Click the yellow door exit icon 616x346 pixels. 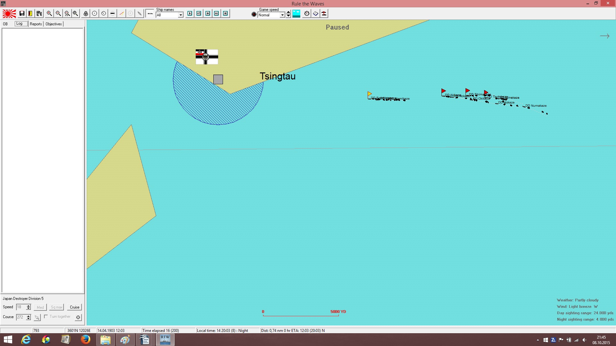(x=30, y=13)
